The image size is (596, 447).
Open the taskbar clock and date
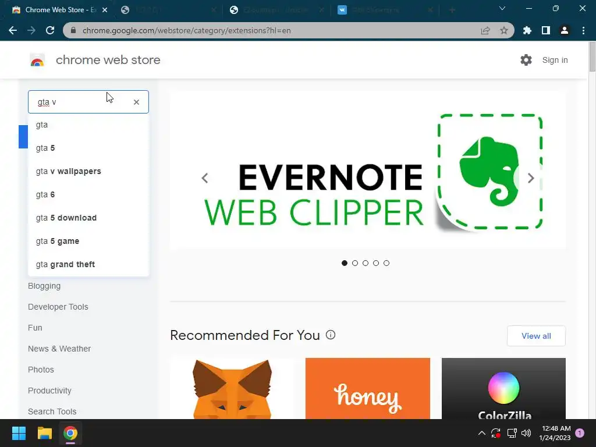(555, 433)
